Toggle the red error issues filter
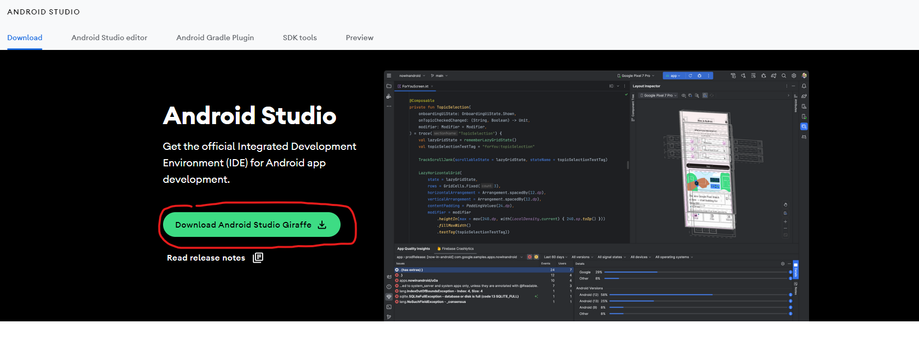919x344 pixels. tap(529, 257)
